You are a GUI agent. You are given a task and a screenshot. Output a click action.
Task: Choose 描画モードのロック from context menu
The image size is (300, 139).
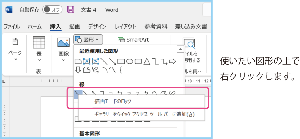(113, 101)
